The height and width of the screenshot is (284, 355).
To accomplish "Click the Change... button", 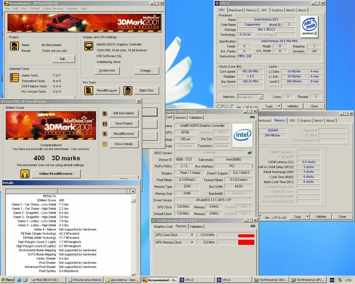I will [x=146, y=71].
